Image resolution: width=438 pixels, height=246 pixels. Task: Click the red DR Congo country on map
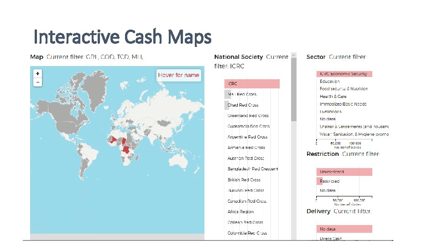pos(126,150)
